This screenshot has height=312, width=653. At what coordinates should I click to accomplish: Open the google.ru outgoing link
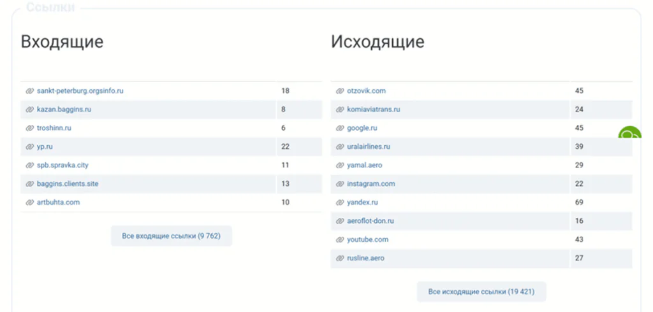click(x=362, y=128)
